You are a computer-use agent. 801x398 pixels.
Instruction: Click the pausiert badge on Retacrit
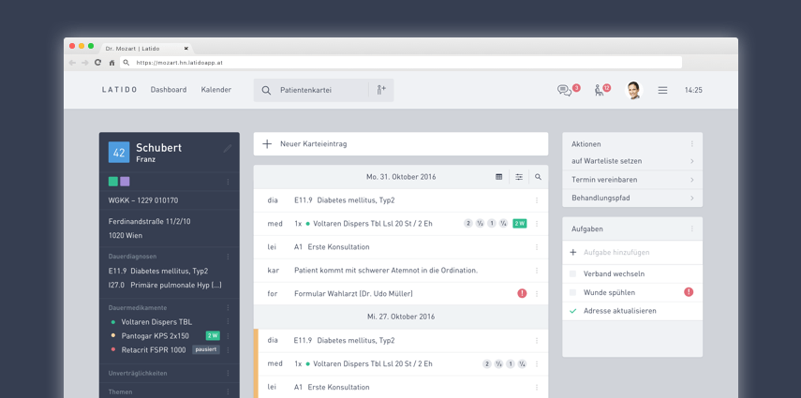(x=206, y=350)
